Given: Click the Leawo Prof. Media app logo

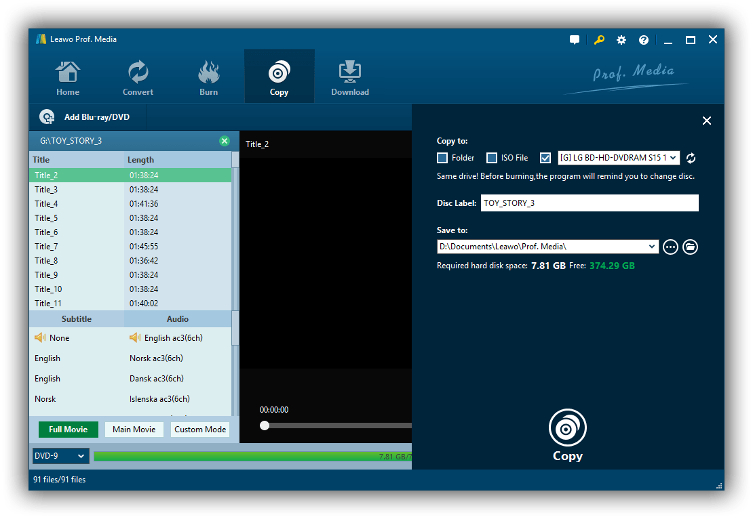Looking at the screenshot, I should click(x=41, y=39).
